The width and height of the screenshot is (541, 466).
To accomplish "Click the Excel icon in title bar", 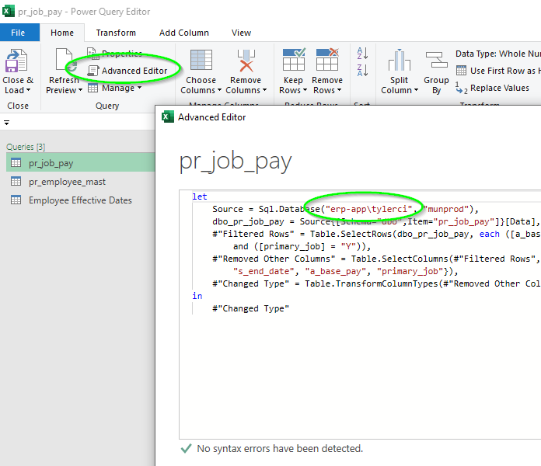I will [9, 11].
